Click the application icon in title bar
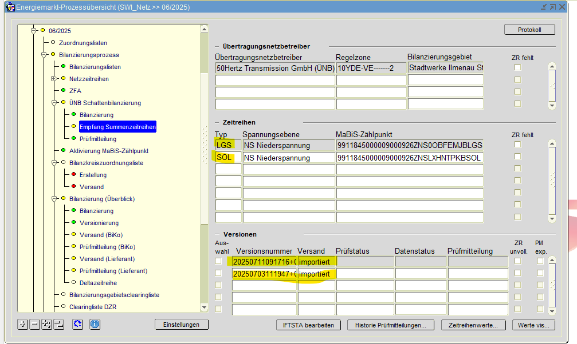This screenshot has width=577, height=344. point(10,7)
